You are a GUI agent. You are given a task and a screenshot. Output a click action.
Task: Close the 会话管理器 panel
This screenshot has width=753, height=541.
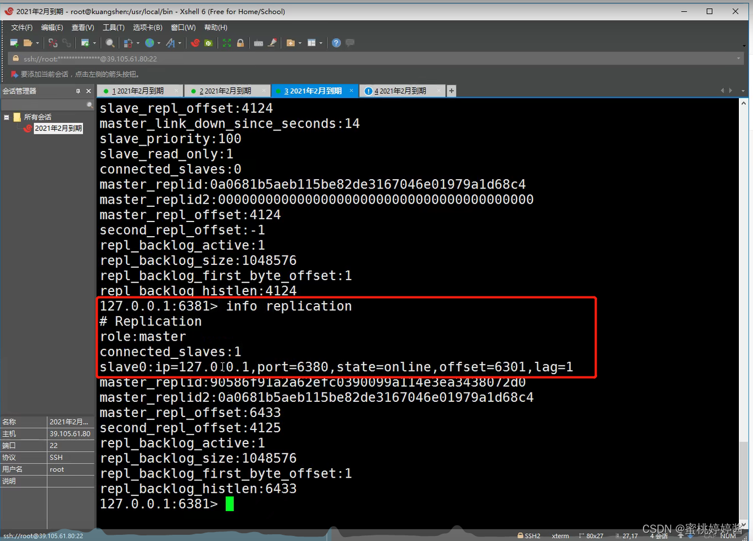pos(89,91)
